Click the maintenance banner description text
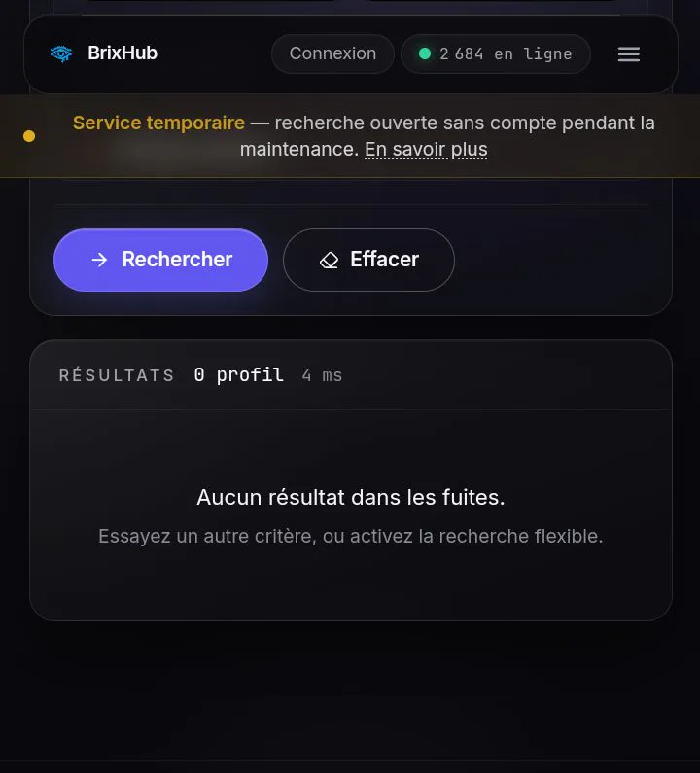This screenshot has height=773, width=700. pyautogui.click(x=364, y=136)
